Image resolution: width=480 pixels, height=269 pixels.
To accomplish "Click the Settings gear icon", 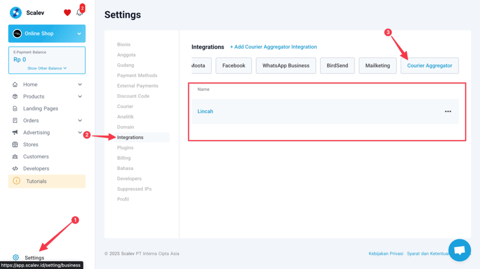I will [15, 258].
